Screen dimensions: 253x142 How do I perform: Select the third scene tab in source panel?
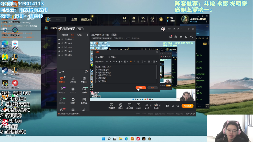pos(79,35)
